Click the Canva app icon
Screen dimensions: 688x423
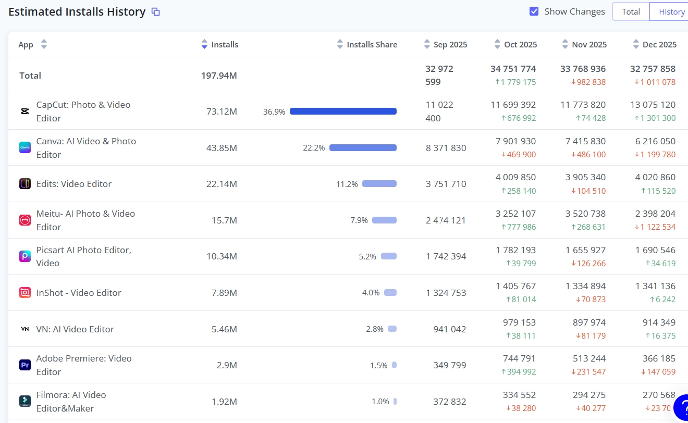point(25,147)
